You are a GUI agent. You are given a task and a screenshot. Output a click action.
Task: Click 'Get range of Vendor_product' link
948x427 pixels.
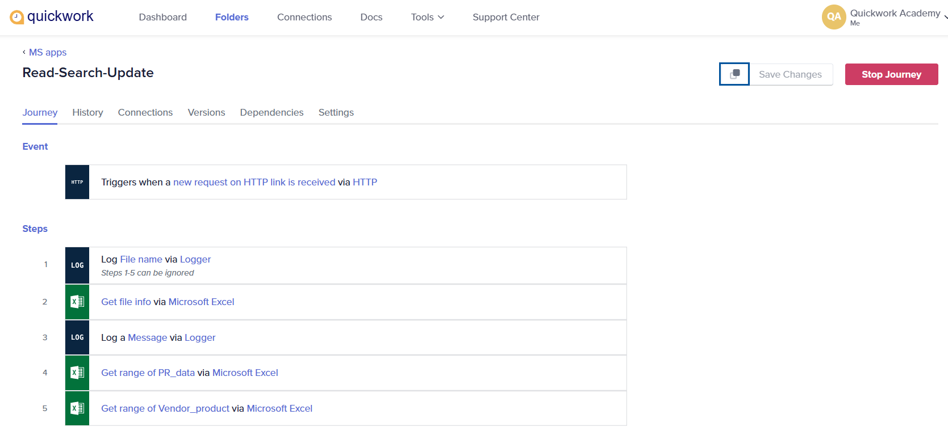coord(165,408)
